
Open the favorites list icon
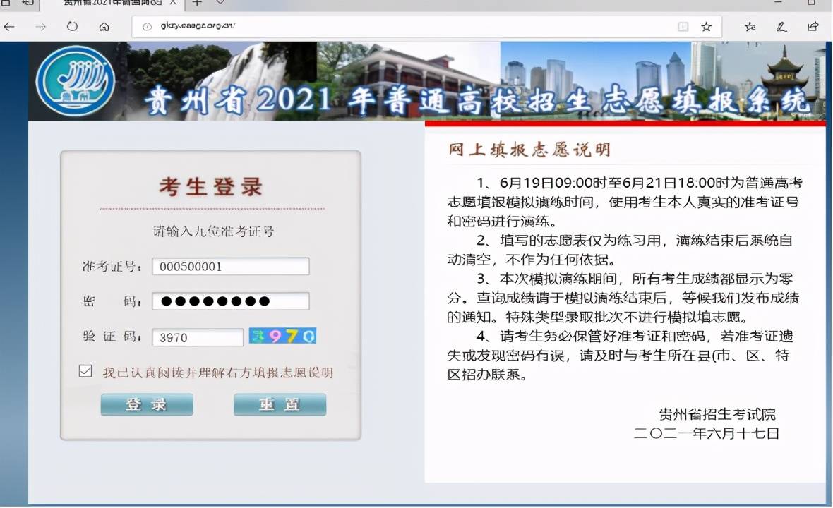click(x=750, y=27)
